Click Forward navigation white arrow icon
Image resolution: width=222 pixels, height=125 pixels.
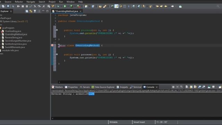tap(172, 6)
